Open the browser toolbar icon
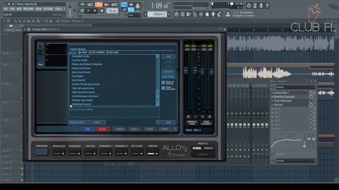339x190 pixels. click(x=195, y=14)
